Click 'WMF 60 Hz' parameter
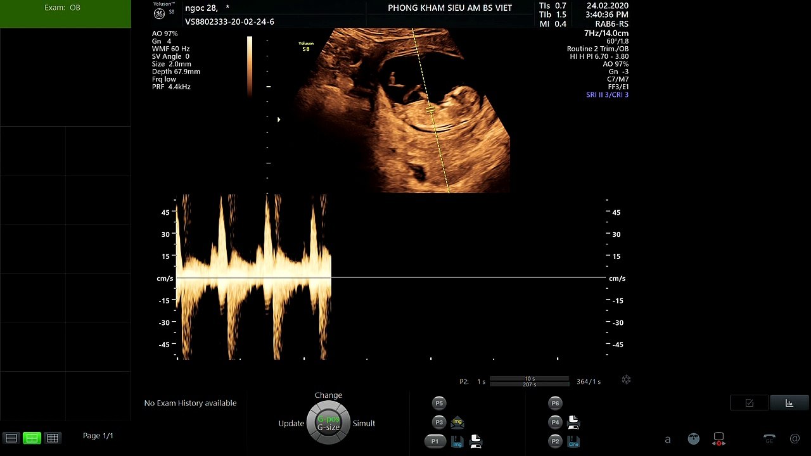The image size is (811, 456). coord(170,49)
